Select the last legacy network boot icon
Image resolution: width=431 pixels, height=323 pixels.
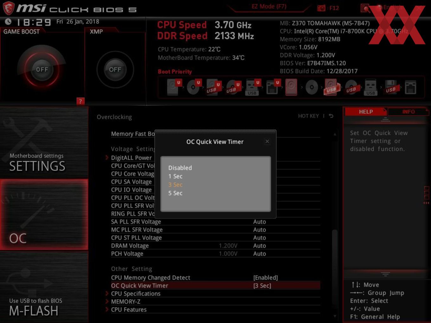pos(410,87)
